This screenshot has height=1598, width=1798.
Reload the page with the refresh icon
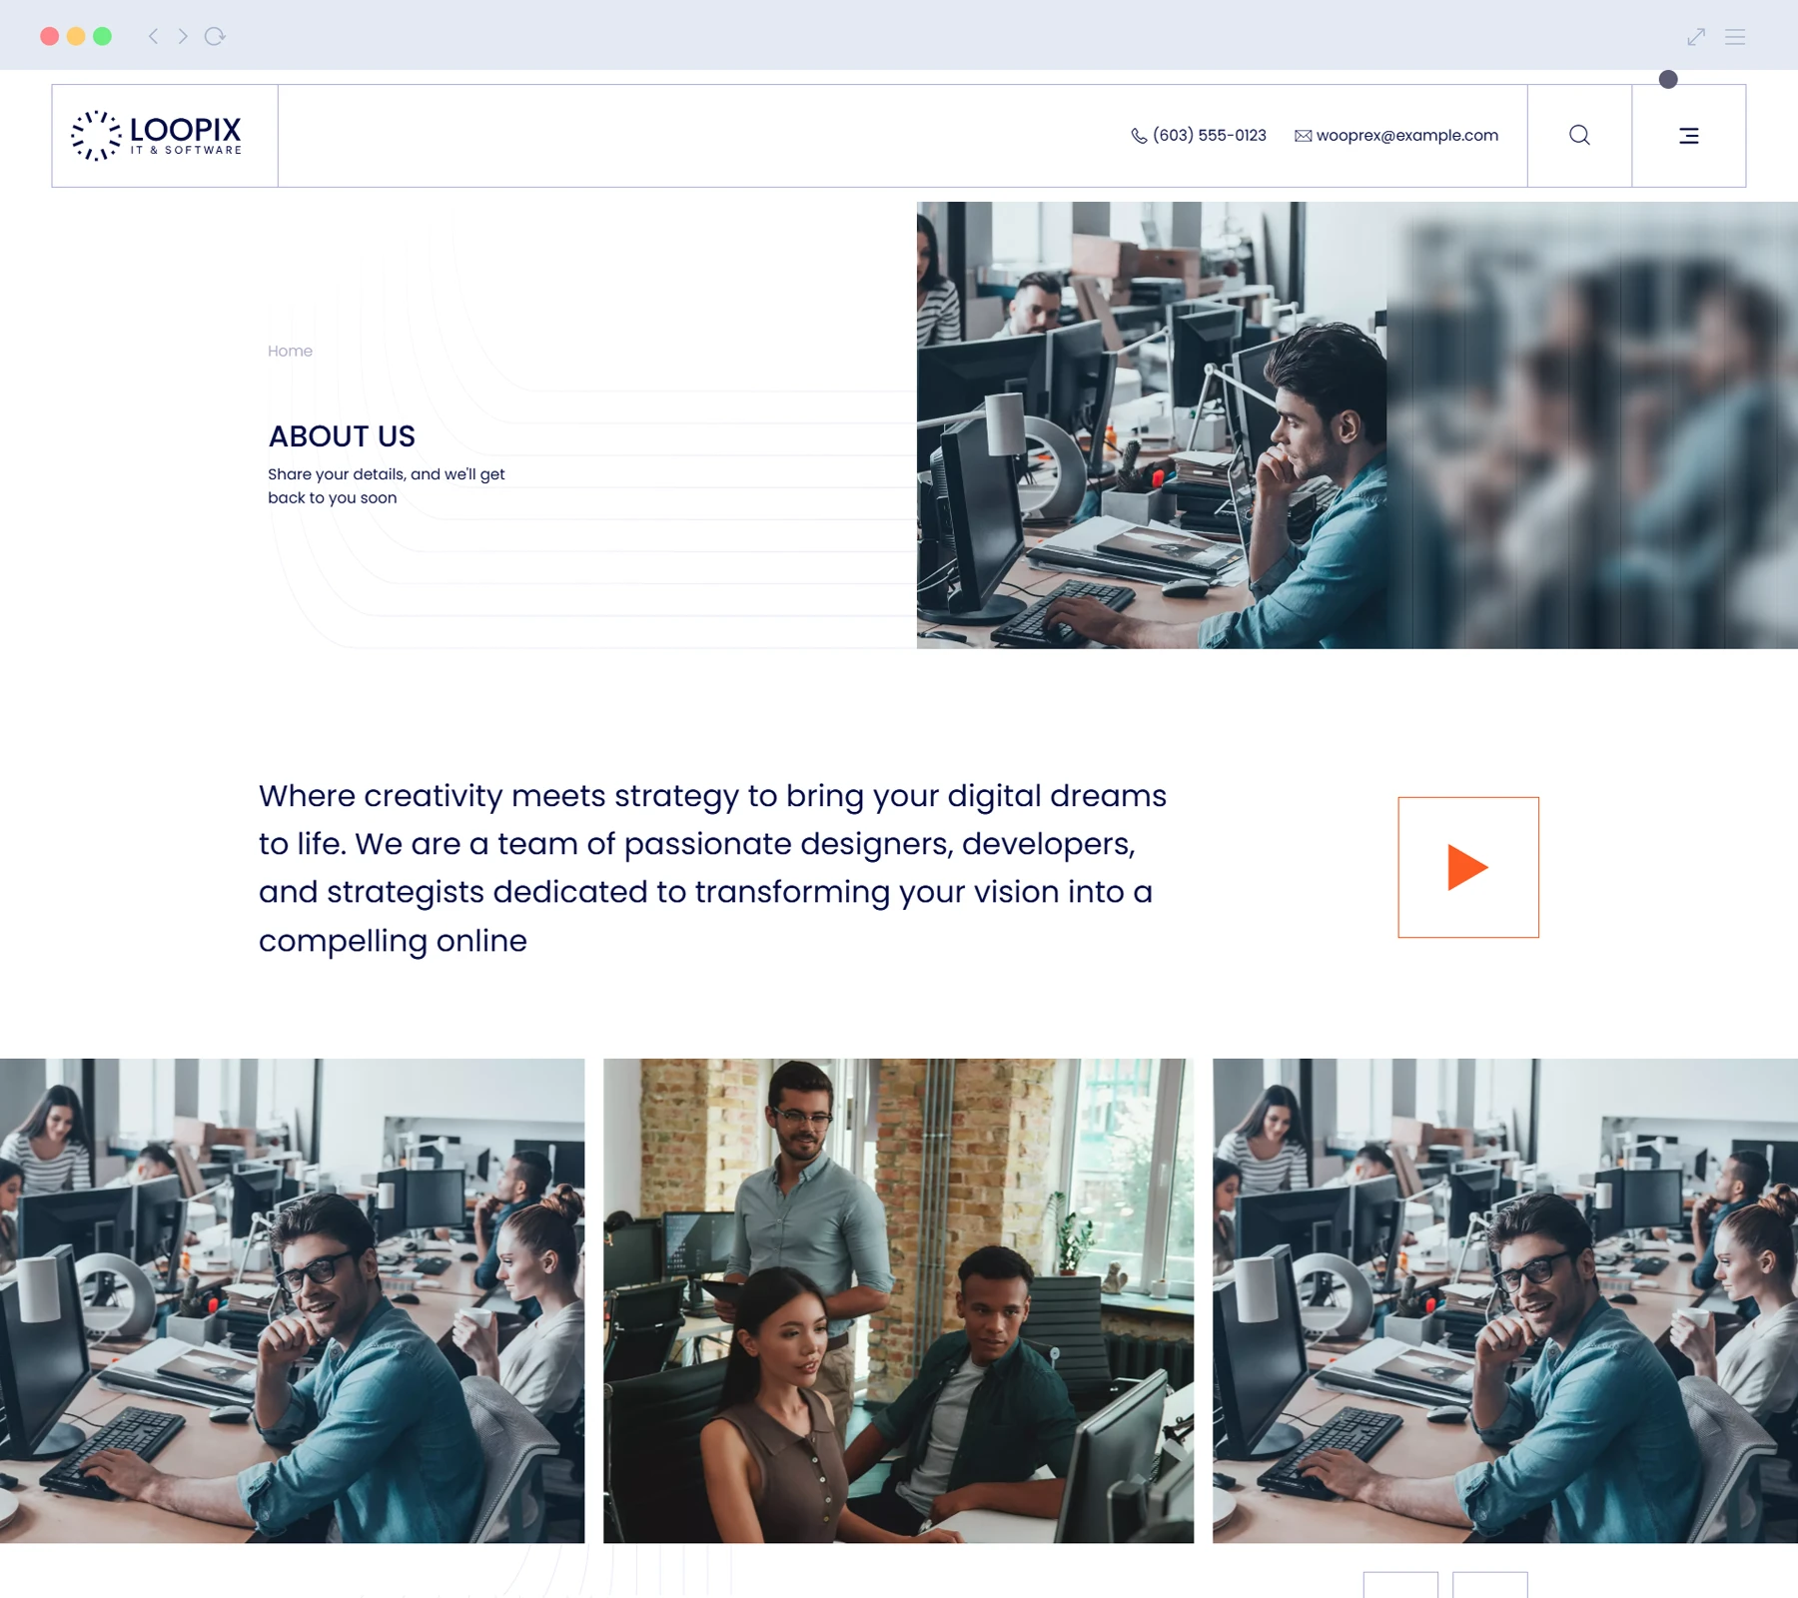(215, 36)
